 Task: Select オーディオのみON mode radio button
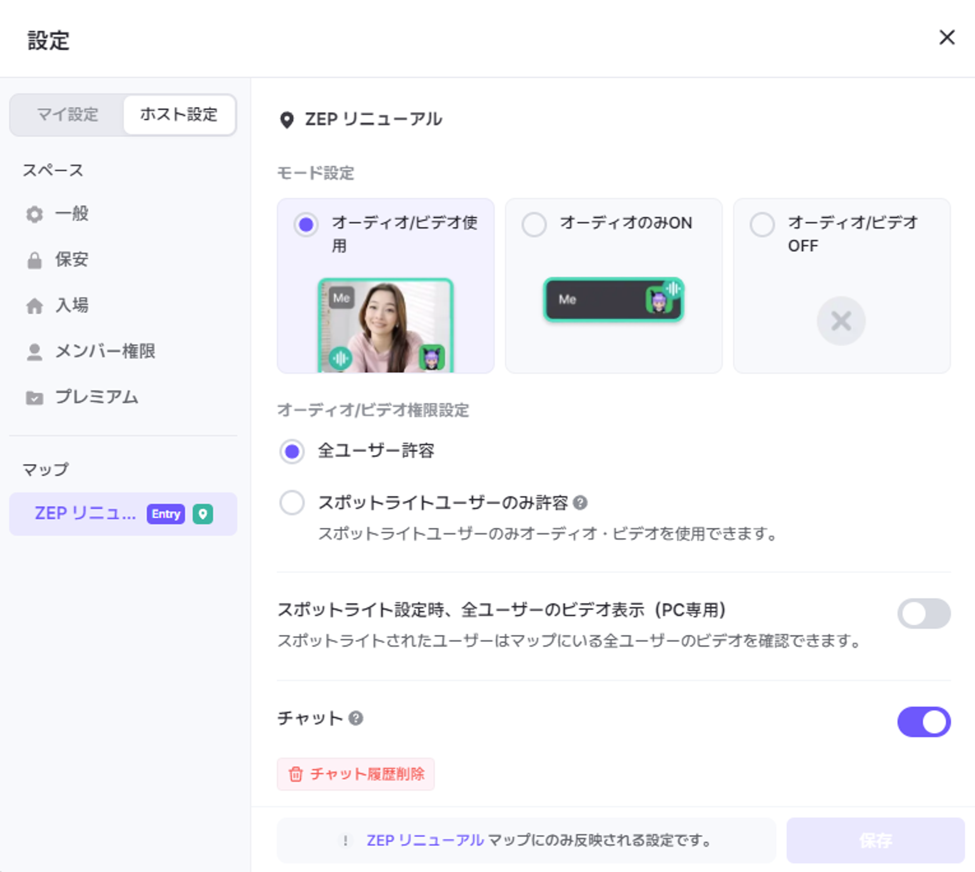534,224
